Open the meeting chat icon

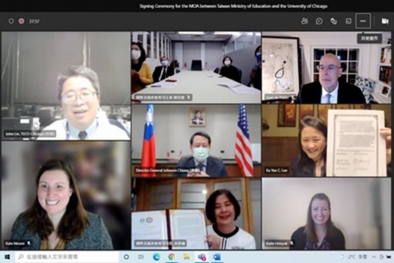click(319, 21)
